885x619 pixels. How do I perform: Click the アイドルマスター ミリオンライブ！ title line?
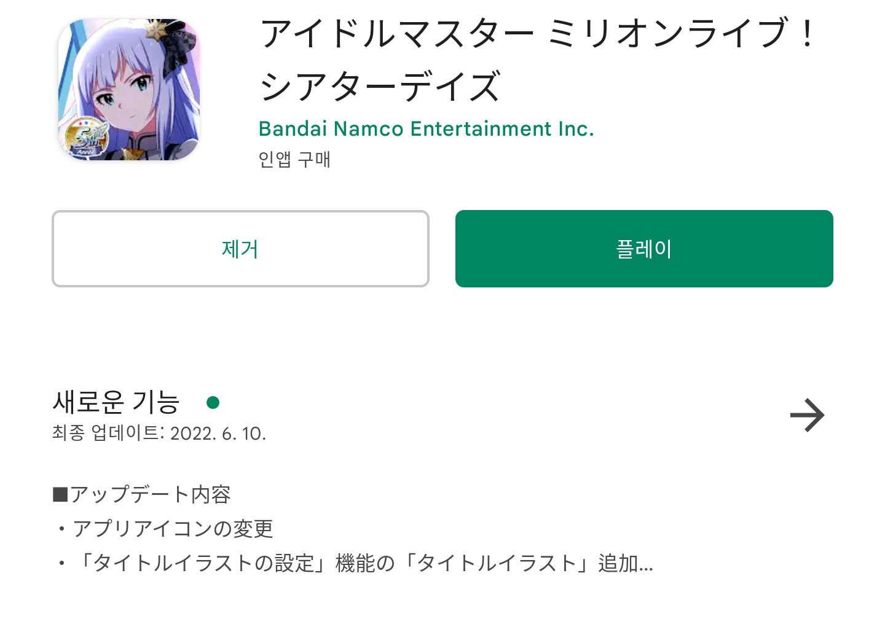click(538, 33)
